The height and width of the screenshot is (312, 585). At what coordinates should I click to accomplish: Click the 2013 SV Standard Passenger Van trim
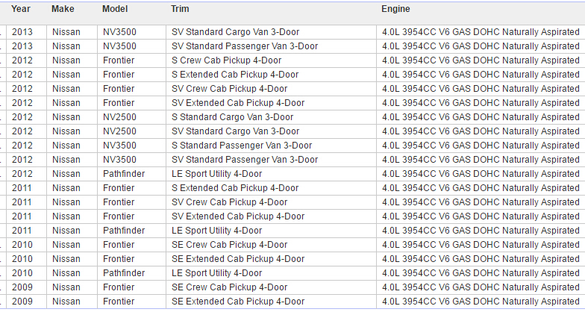245,46
